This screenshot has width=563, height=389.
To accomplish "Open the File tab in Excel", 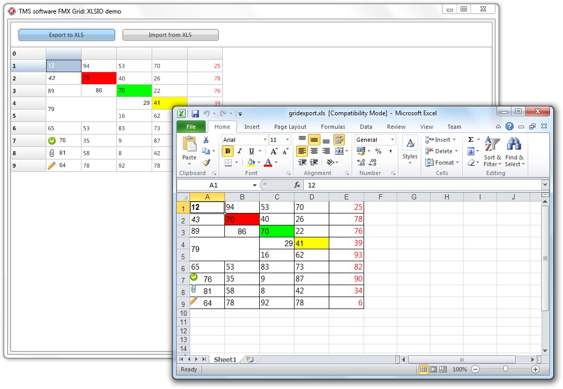I will (x=191, y=127).
